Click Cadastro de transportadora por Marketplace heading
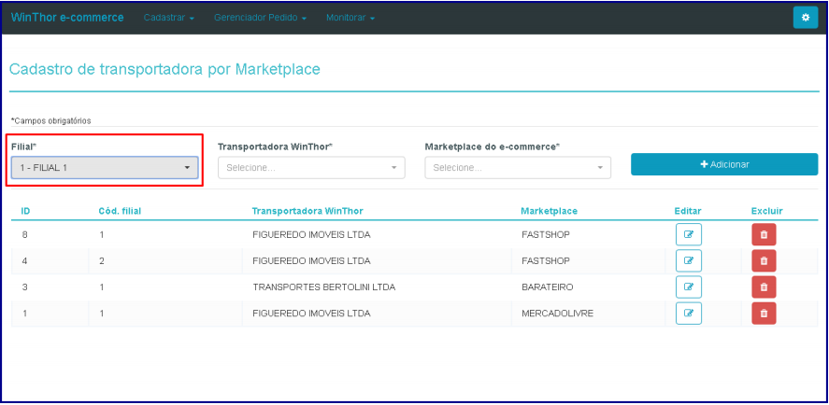The image size is (829, 405). 164,69
